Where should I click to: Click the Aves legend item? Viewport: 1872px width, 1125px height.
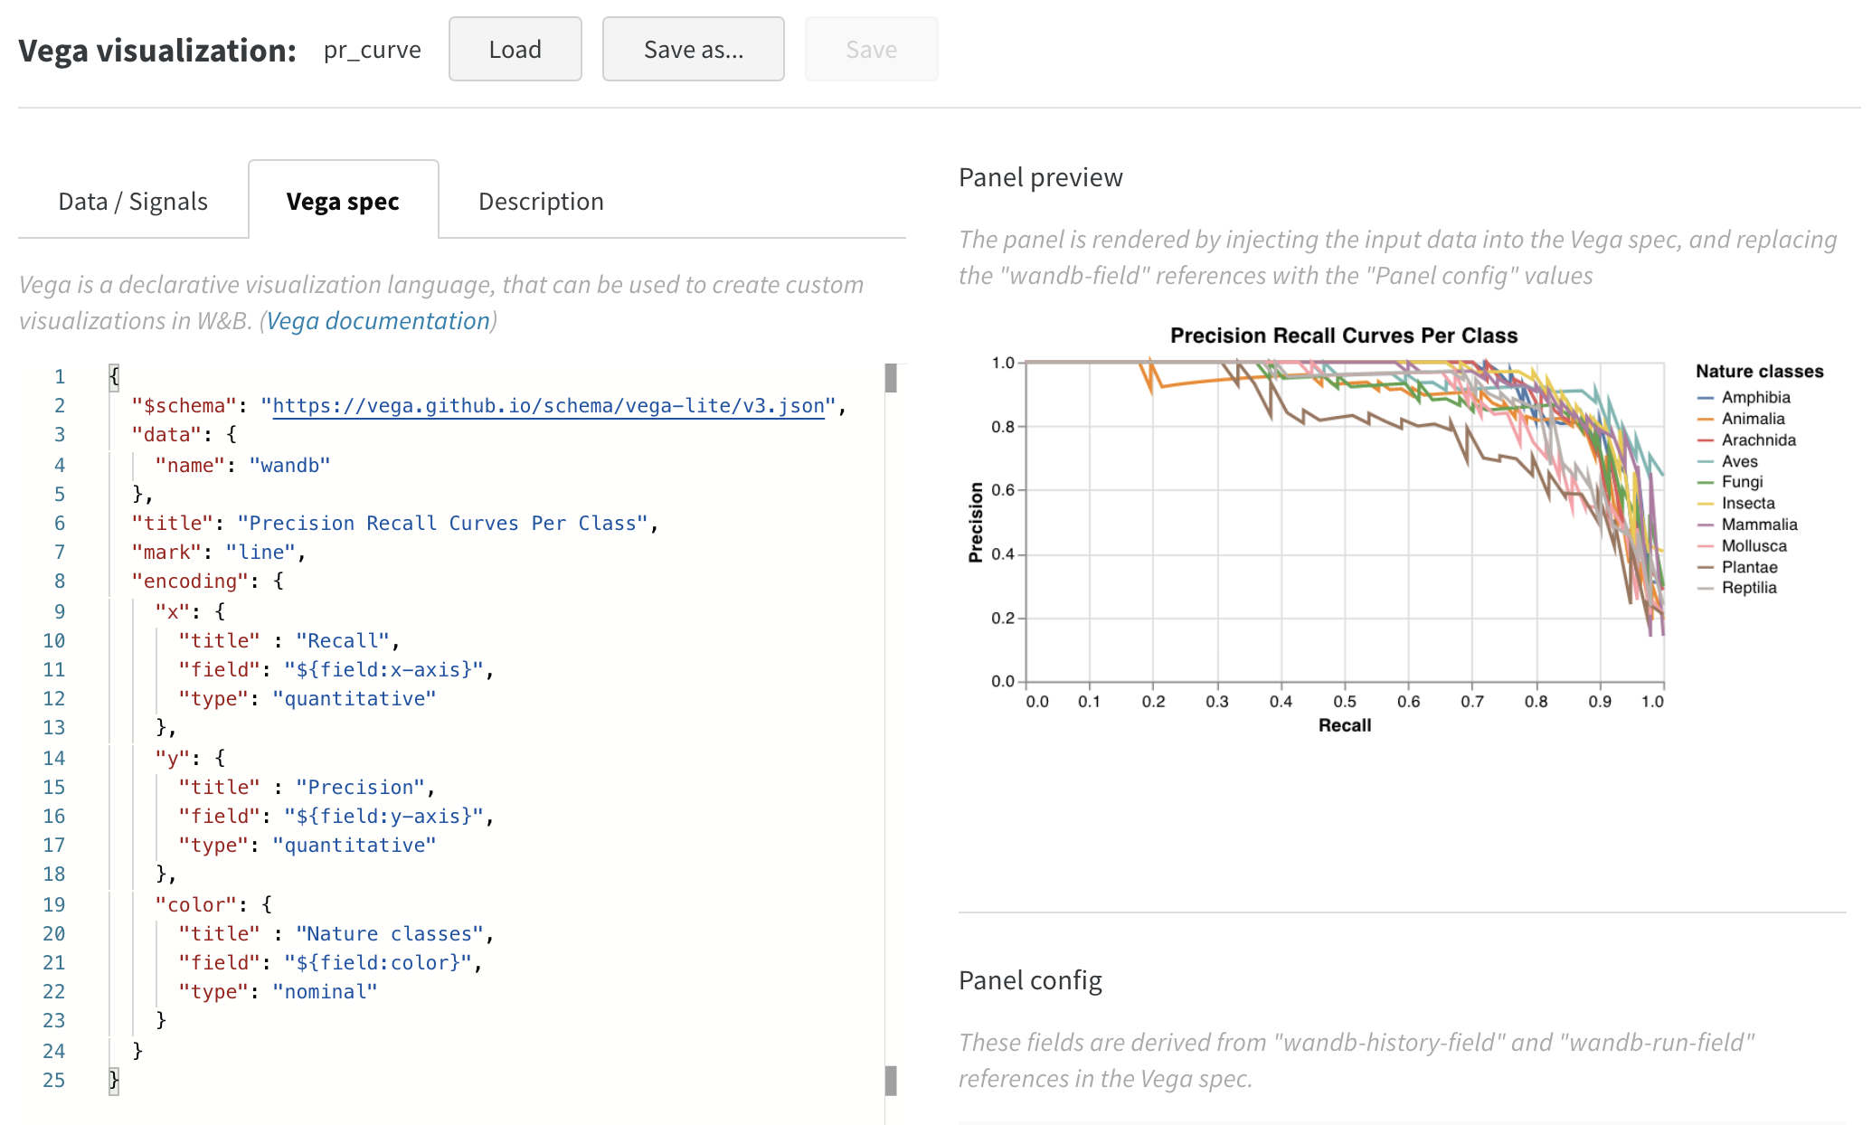pyautogui.click(x=1739, y=461)
